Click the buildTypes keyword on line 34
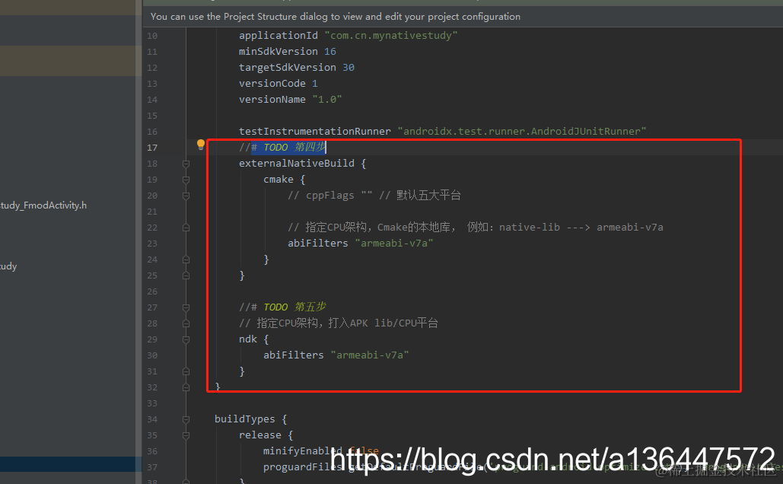 pos(245,419)
